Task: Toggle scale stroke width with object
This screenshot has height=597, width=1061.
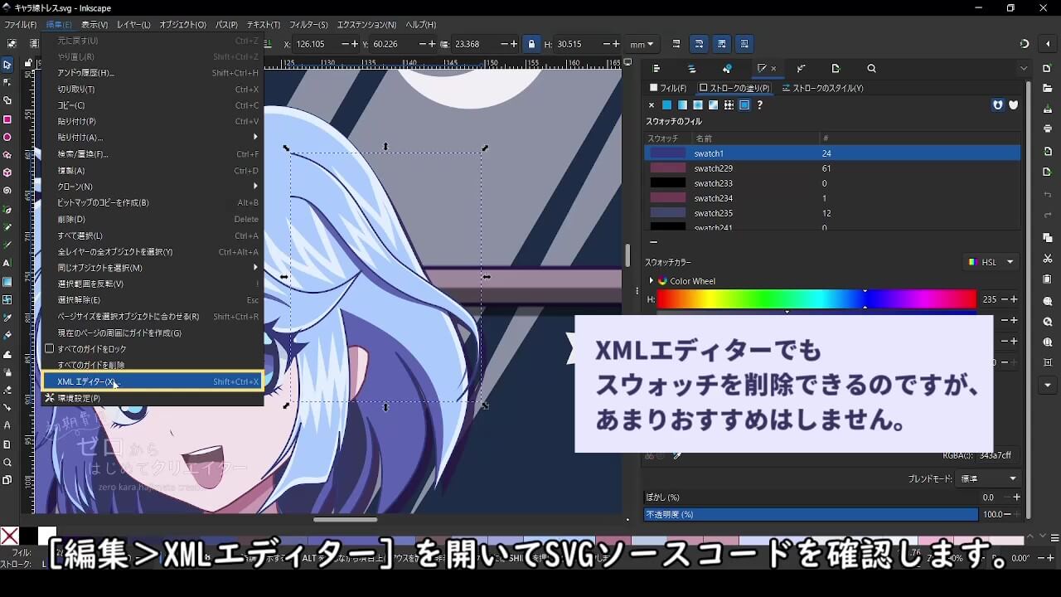Action: 676,44
